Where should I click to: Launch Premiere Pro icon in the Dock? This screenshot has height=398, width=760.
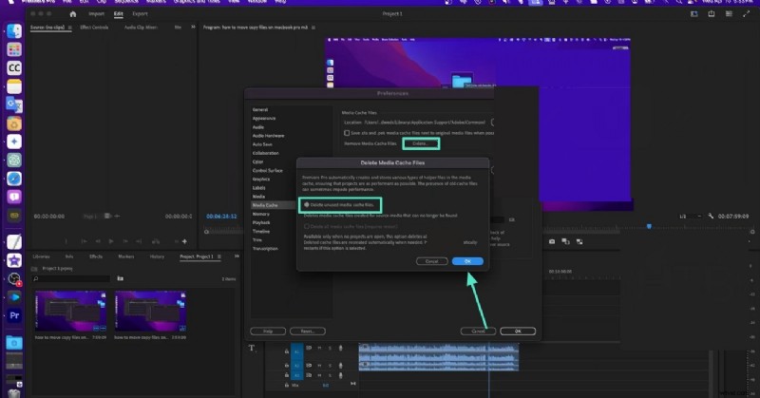tap(14, 315)
